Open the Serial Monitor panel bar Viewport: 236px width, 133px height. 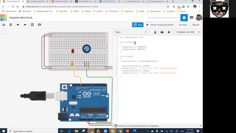(x=157, y=126)
